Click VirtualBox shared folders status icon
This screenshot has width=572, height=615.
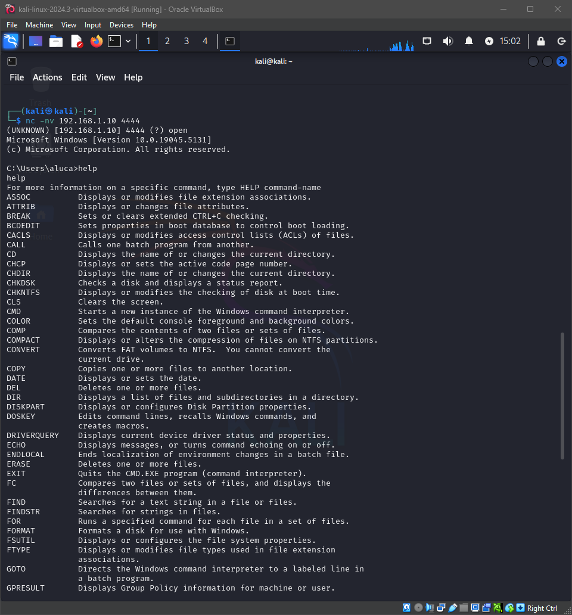click(464, 607)
